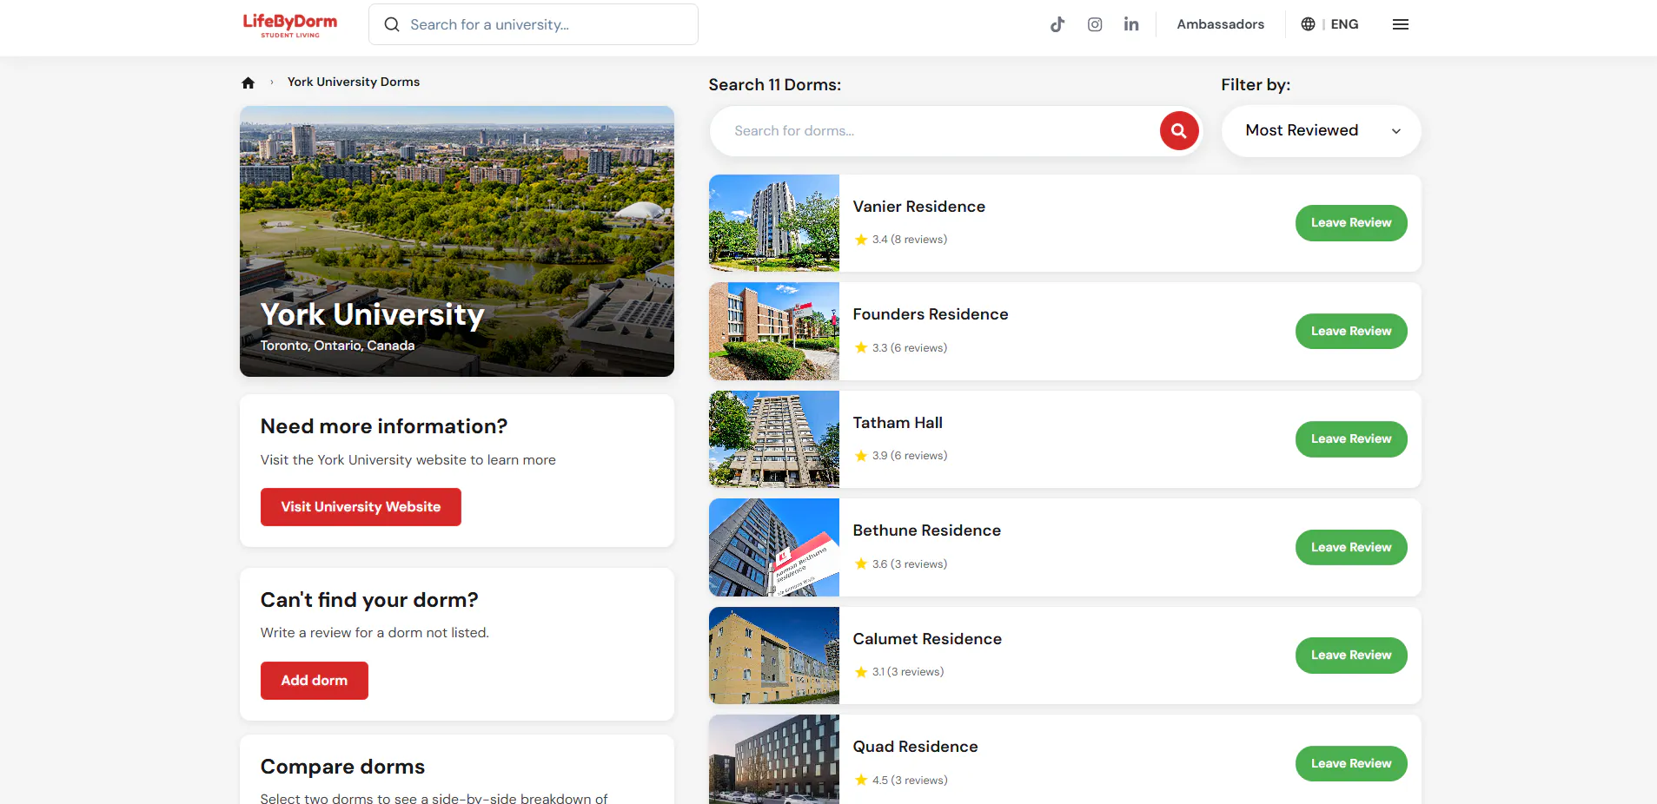Open the Quad Residence title
The width and height of the screenshot is (1657, 804).
pyautogui.click(x=915, y=747)
